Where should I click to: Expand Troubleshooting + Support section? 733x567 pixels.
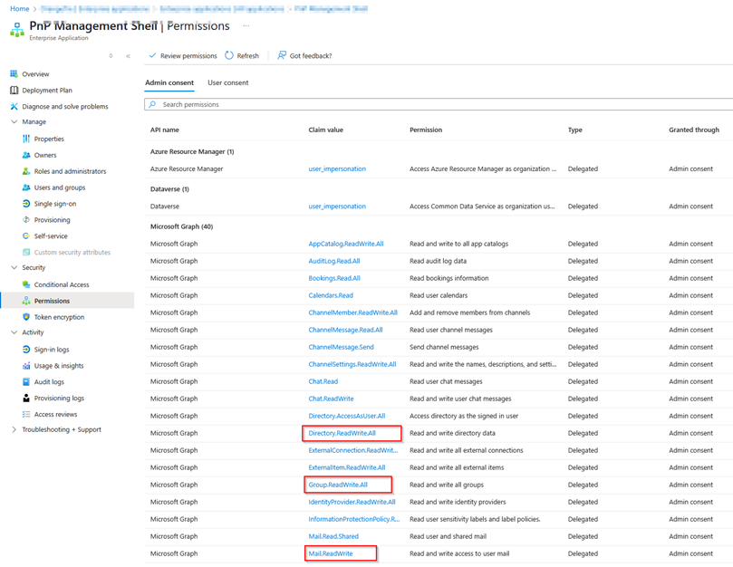(x=14, y=429)
